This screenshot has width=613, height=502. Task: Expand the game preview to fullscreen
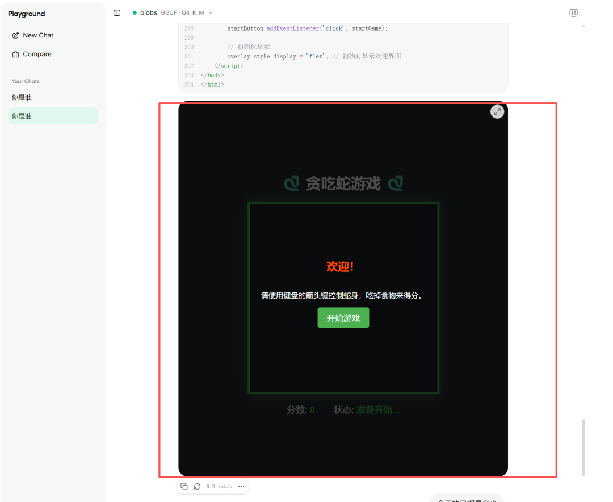click(497, 112)
